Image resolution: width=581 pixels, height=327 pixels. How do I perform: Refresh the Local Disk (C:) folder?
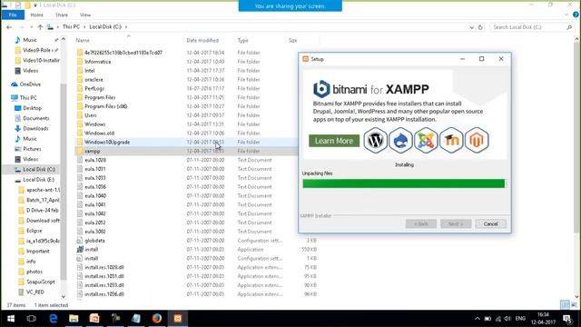point(480,27)
